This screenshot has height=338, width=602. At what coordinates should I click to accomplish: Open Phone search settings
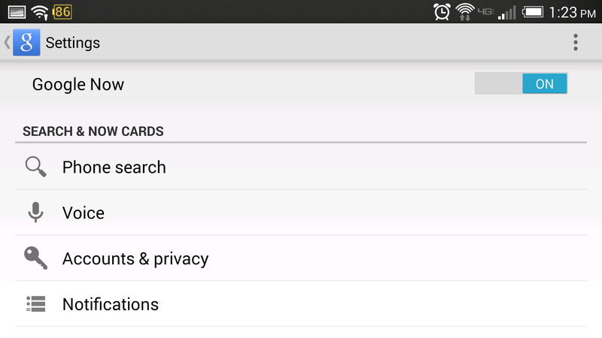coord(301,167)
